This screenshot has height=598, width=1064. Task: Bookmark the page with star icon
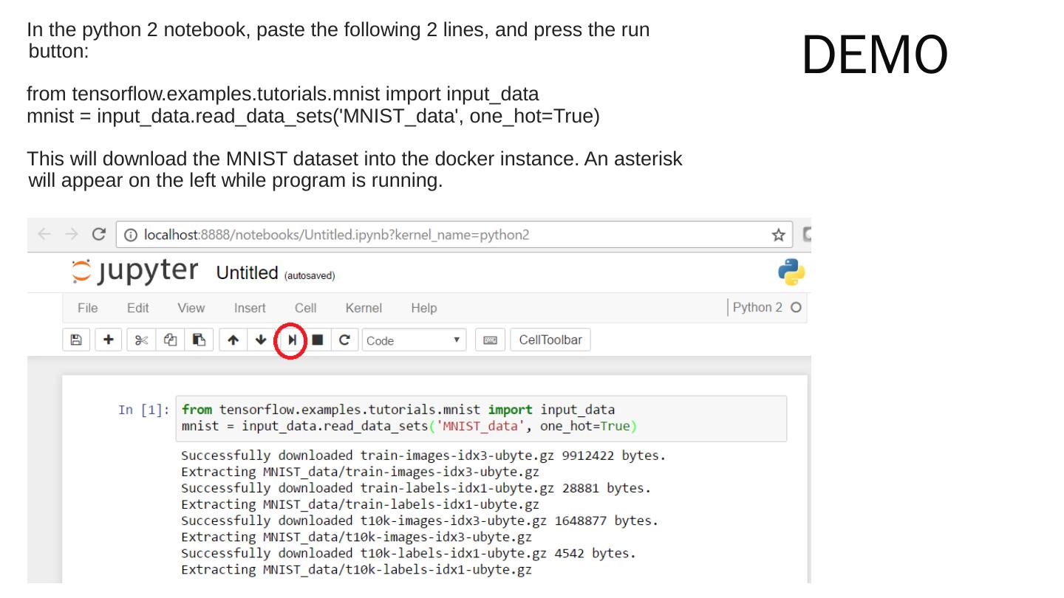[x=778, y=236]
